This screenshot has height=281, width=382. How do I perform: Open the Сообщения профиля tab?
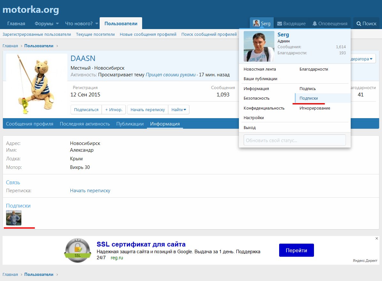pos(30,124)
